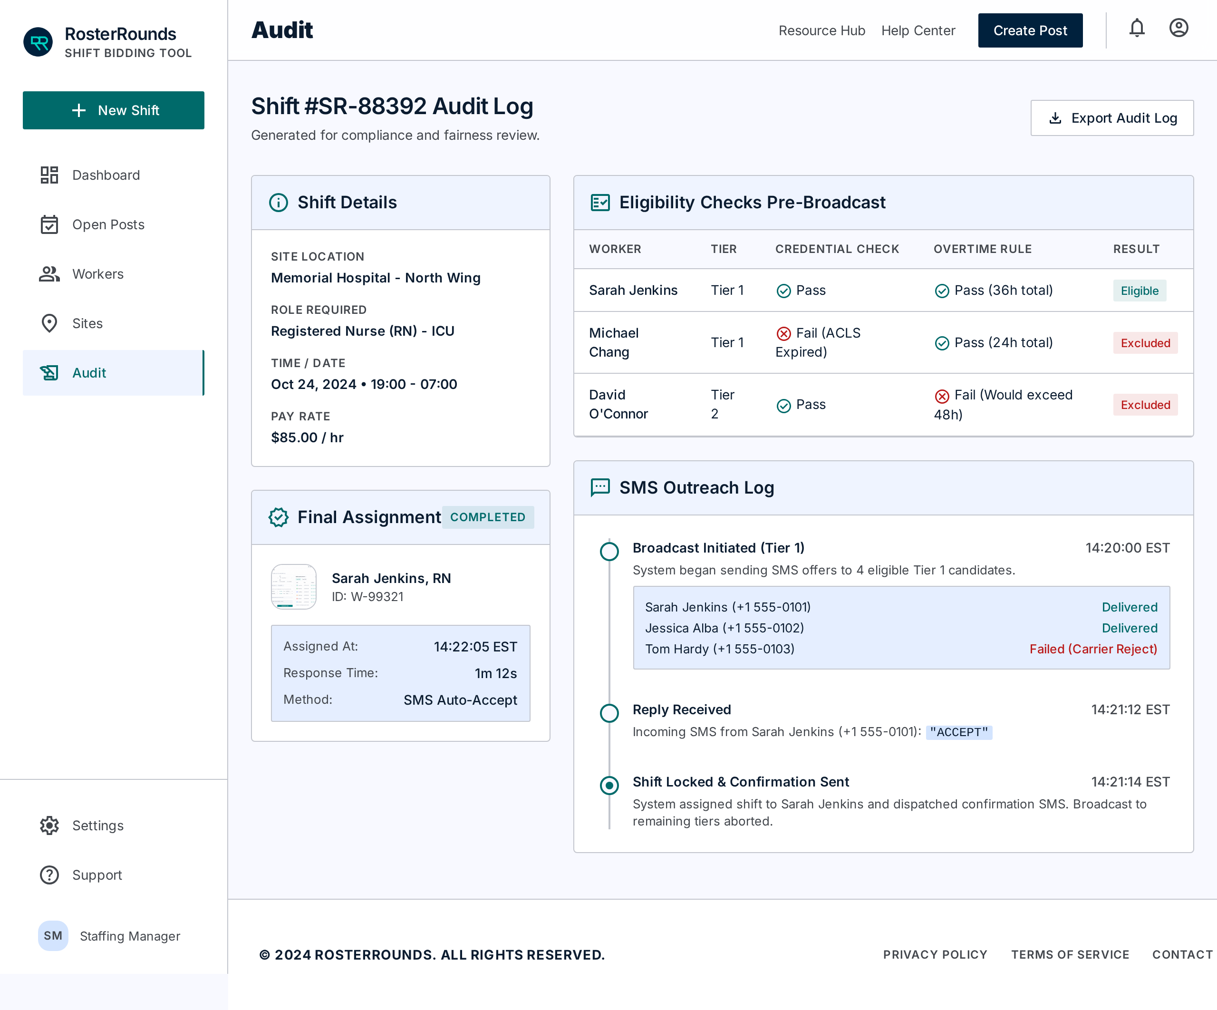Click the SMS Auto-Accept method value

pyautogui.click(x=460, y=700)
